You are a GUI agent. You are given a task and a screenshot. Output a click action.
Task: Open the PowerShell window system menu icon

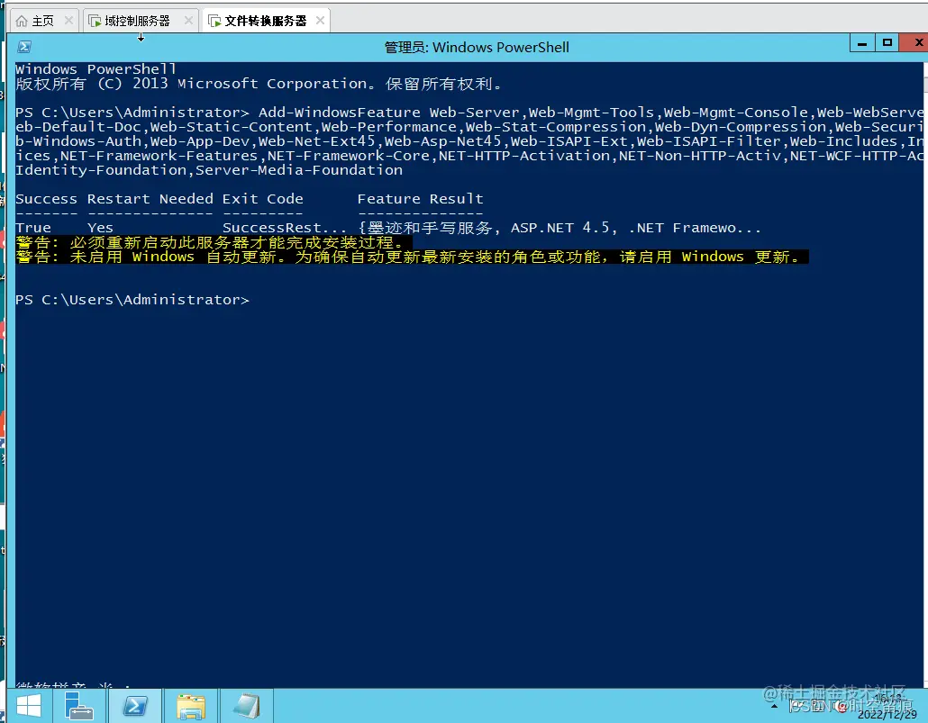24,47
